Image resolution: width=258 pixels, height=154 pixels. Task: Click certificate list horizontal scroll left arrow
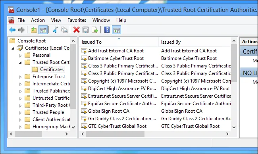(x=83, y=134)
